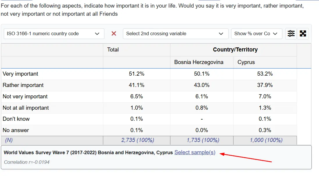Select the Cyprus column header
This screenshot has width=319, height=176.
pyautogui.click(x=246, y=62)
